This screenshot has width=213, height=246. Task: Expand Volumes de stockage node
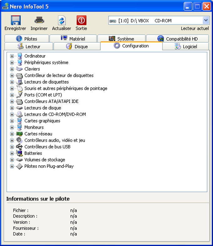(12, 160)
